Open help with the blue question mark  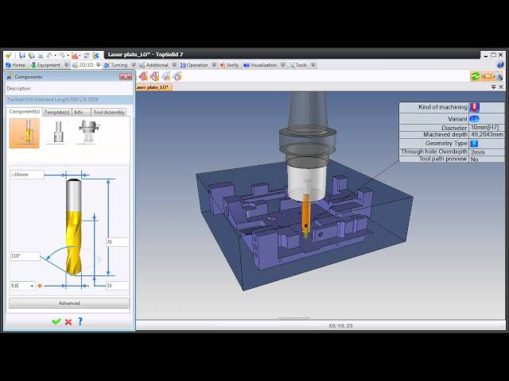point(80,321)
